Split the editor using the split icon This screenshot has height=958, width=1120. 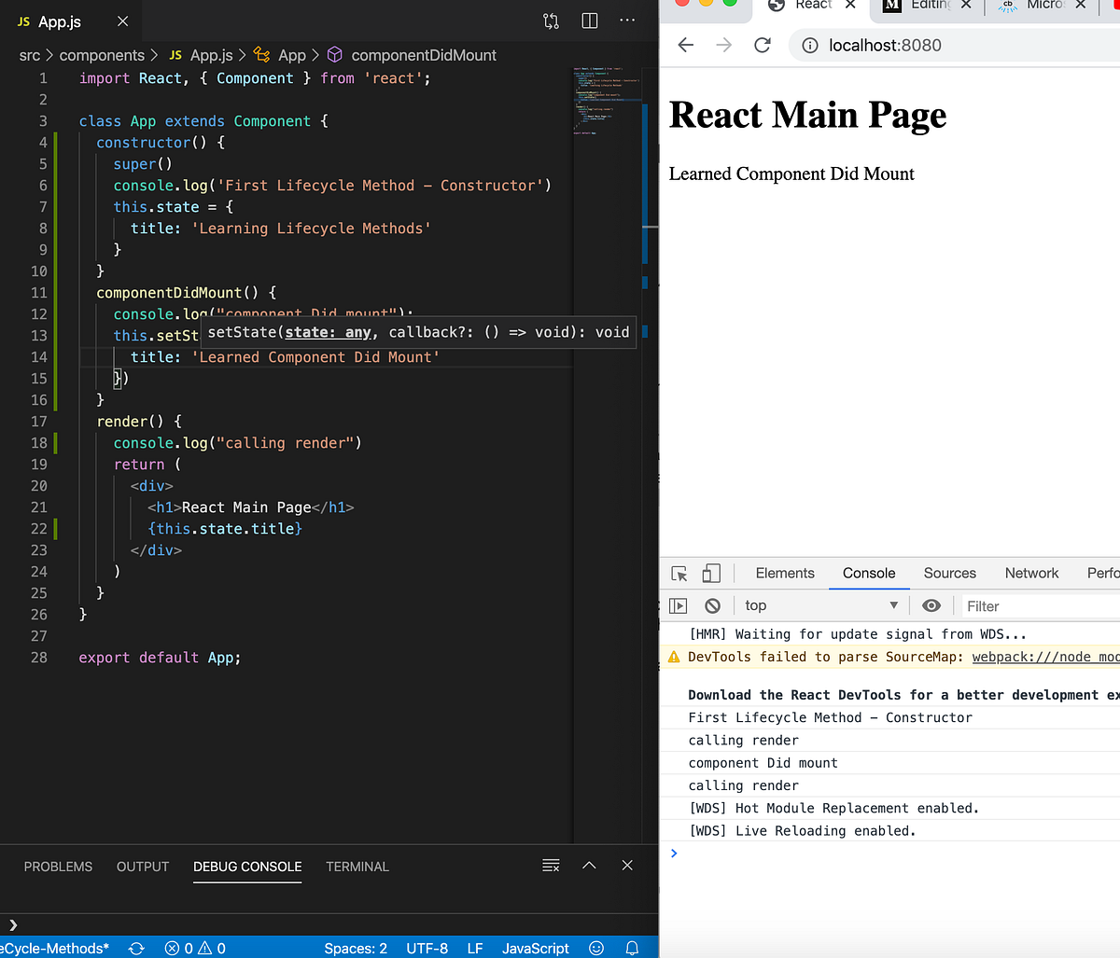[589, 21]
